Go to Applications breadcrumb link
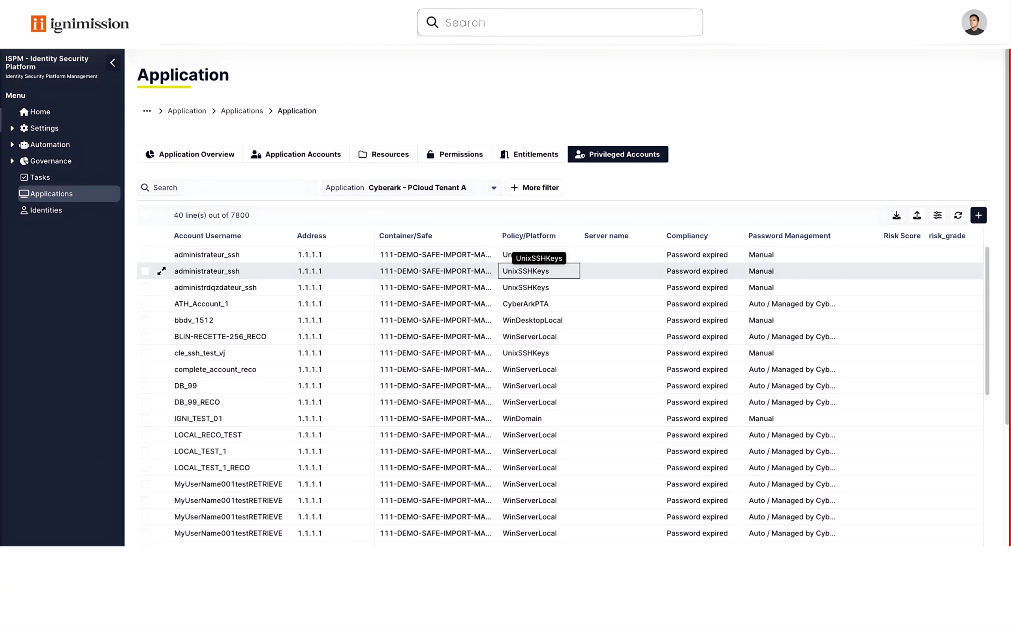The width and height of the screenshot is (1011, 642). [242, 111]
